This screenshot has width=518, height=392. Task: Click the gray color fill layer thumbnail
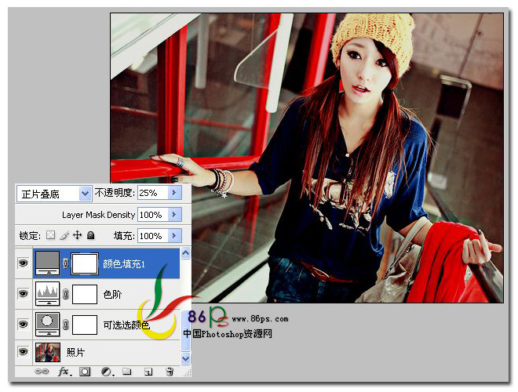pyautogui.click(x=47, y=263)
